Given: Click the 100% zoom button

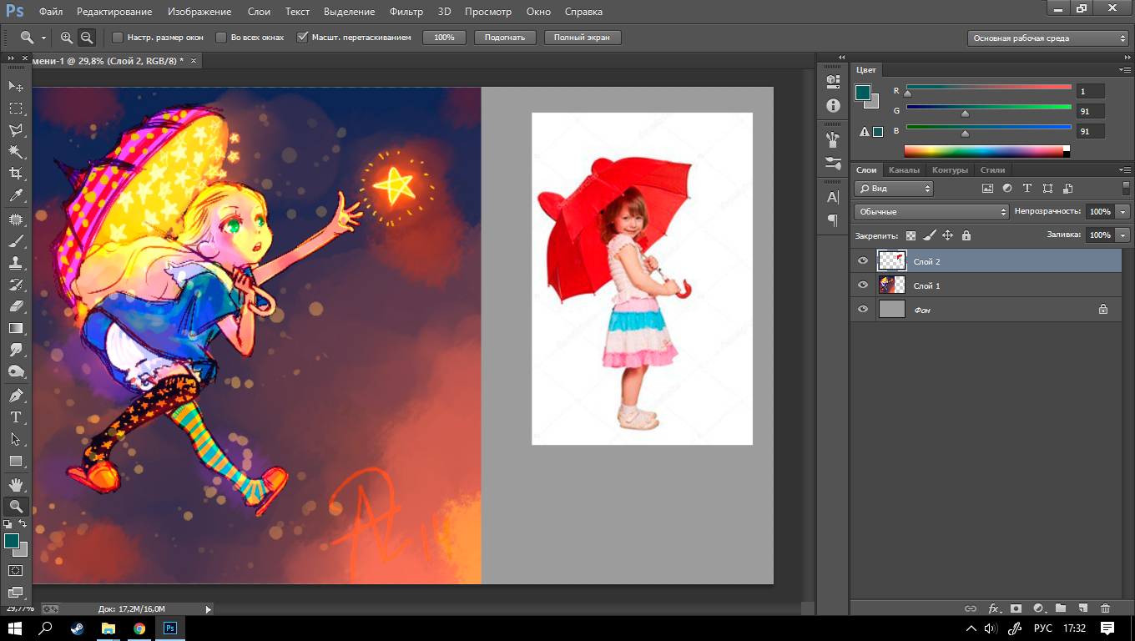Looking at the screenshot, I should coord(444,38).
